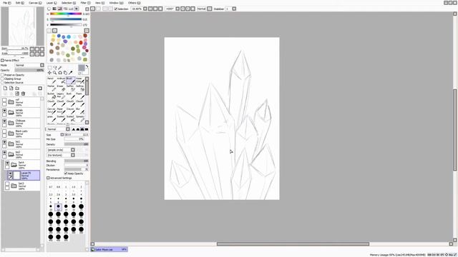Open the brush blend mode Normal dropdown
458x257 pixels.
tap(68, 129)
